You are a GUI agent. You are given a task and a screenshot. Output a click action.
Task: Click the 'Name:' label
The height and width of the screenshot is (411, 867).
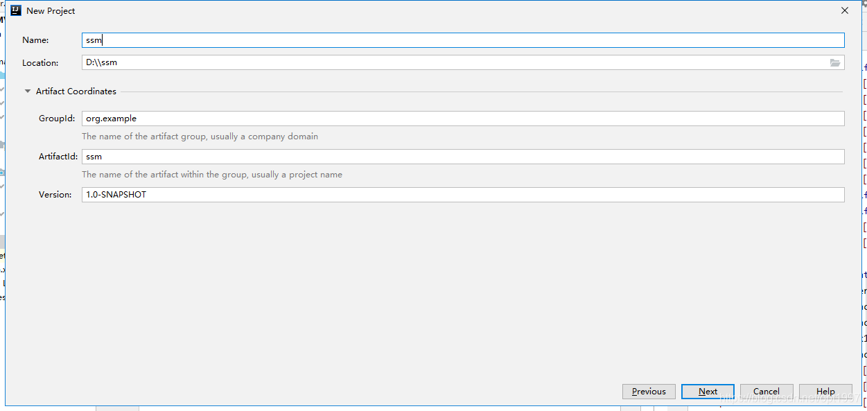(x=35, y=40)
